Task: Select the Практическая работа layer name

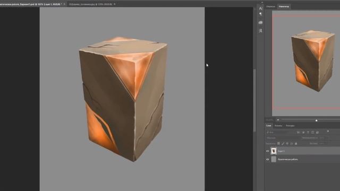Action: click(x=288, y=159)
